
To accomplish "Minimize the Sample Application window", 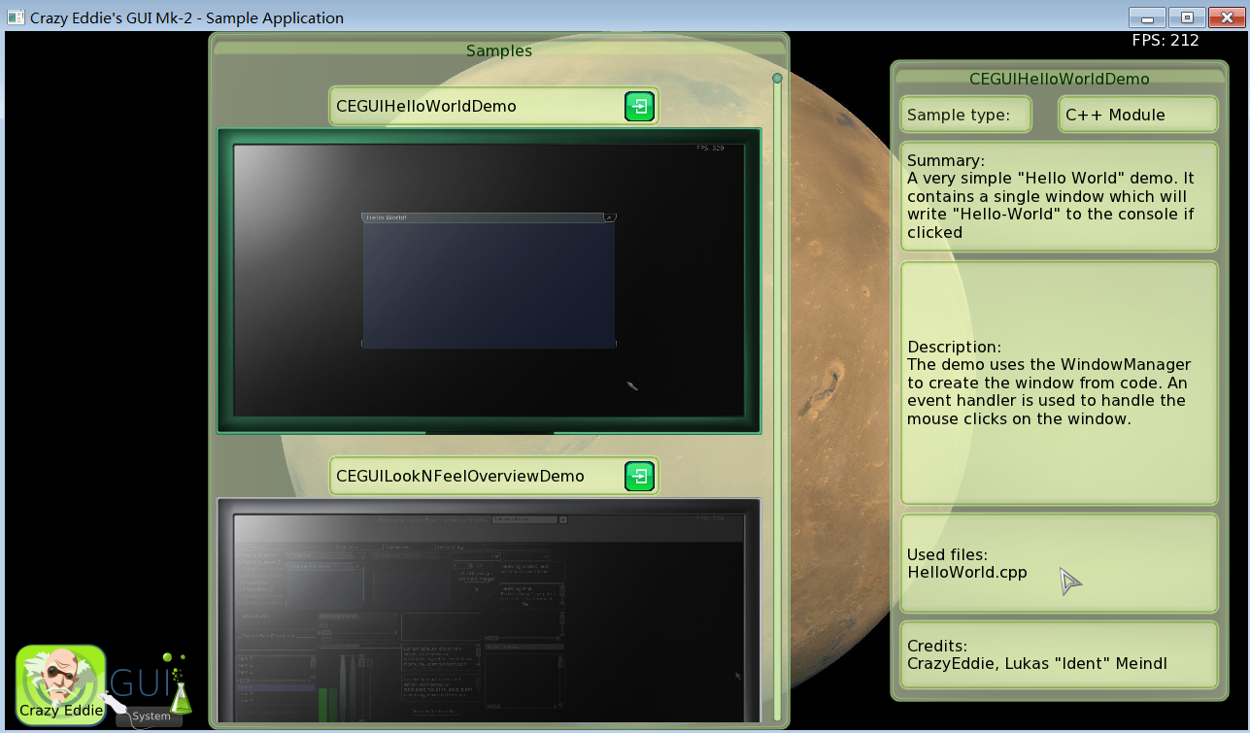I will coord(1147,17).
